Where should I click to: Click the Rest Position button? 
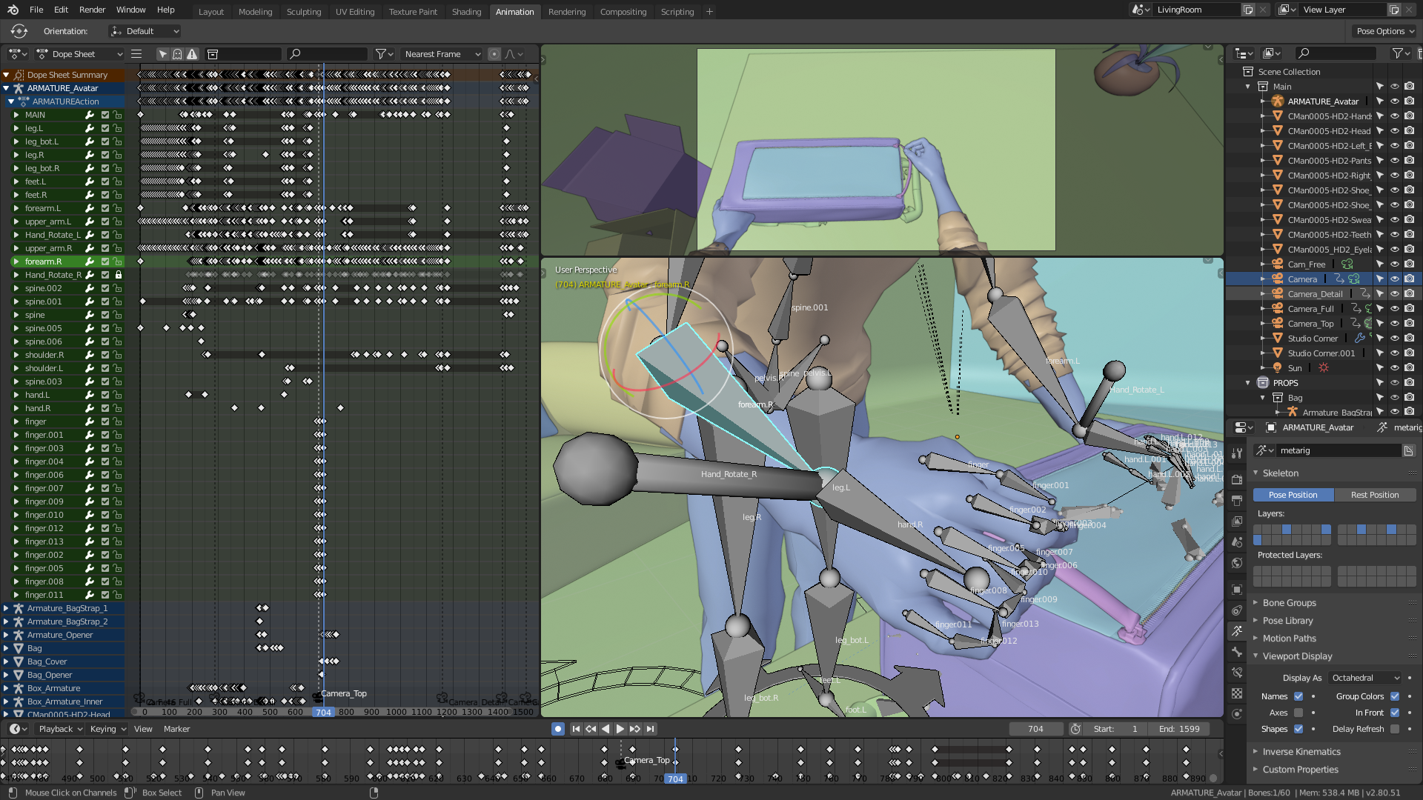click(1375, 495)
